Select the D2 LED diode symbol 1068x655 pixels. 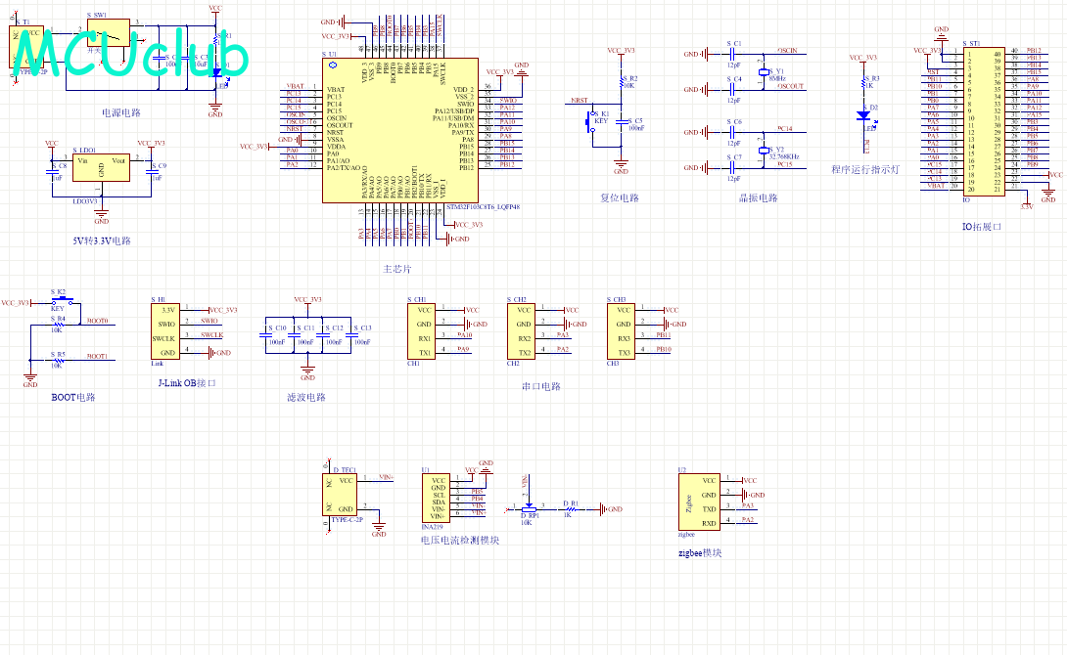863,115
